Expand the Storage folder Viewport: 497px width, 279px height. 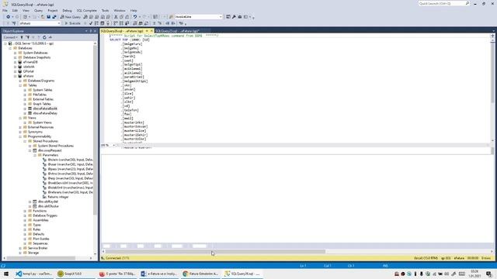[20, 253]
